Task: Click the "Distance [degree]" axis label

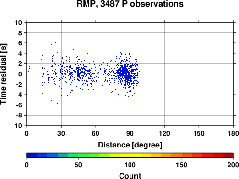Action: click(130, 145)
